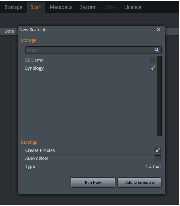The height and width of the screenshot is (206, 180).
Task: Click the greyed-out Sites tab
Action: (x=110, y=7)
